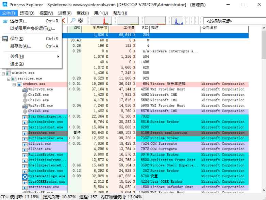Collapse the svchost.exe tree node
This screenshot has height=200, width=266.
click(14, 84)
